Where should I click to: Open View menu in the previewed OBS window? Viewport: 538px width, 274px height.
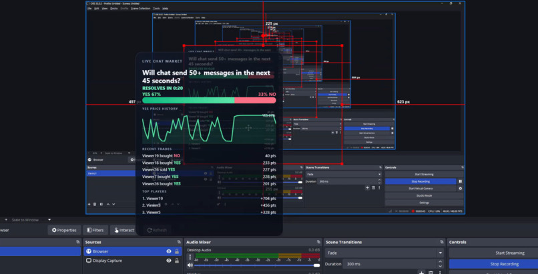(105, 8)
